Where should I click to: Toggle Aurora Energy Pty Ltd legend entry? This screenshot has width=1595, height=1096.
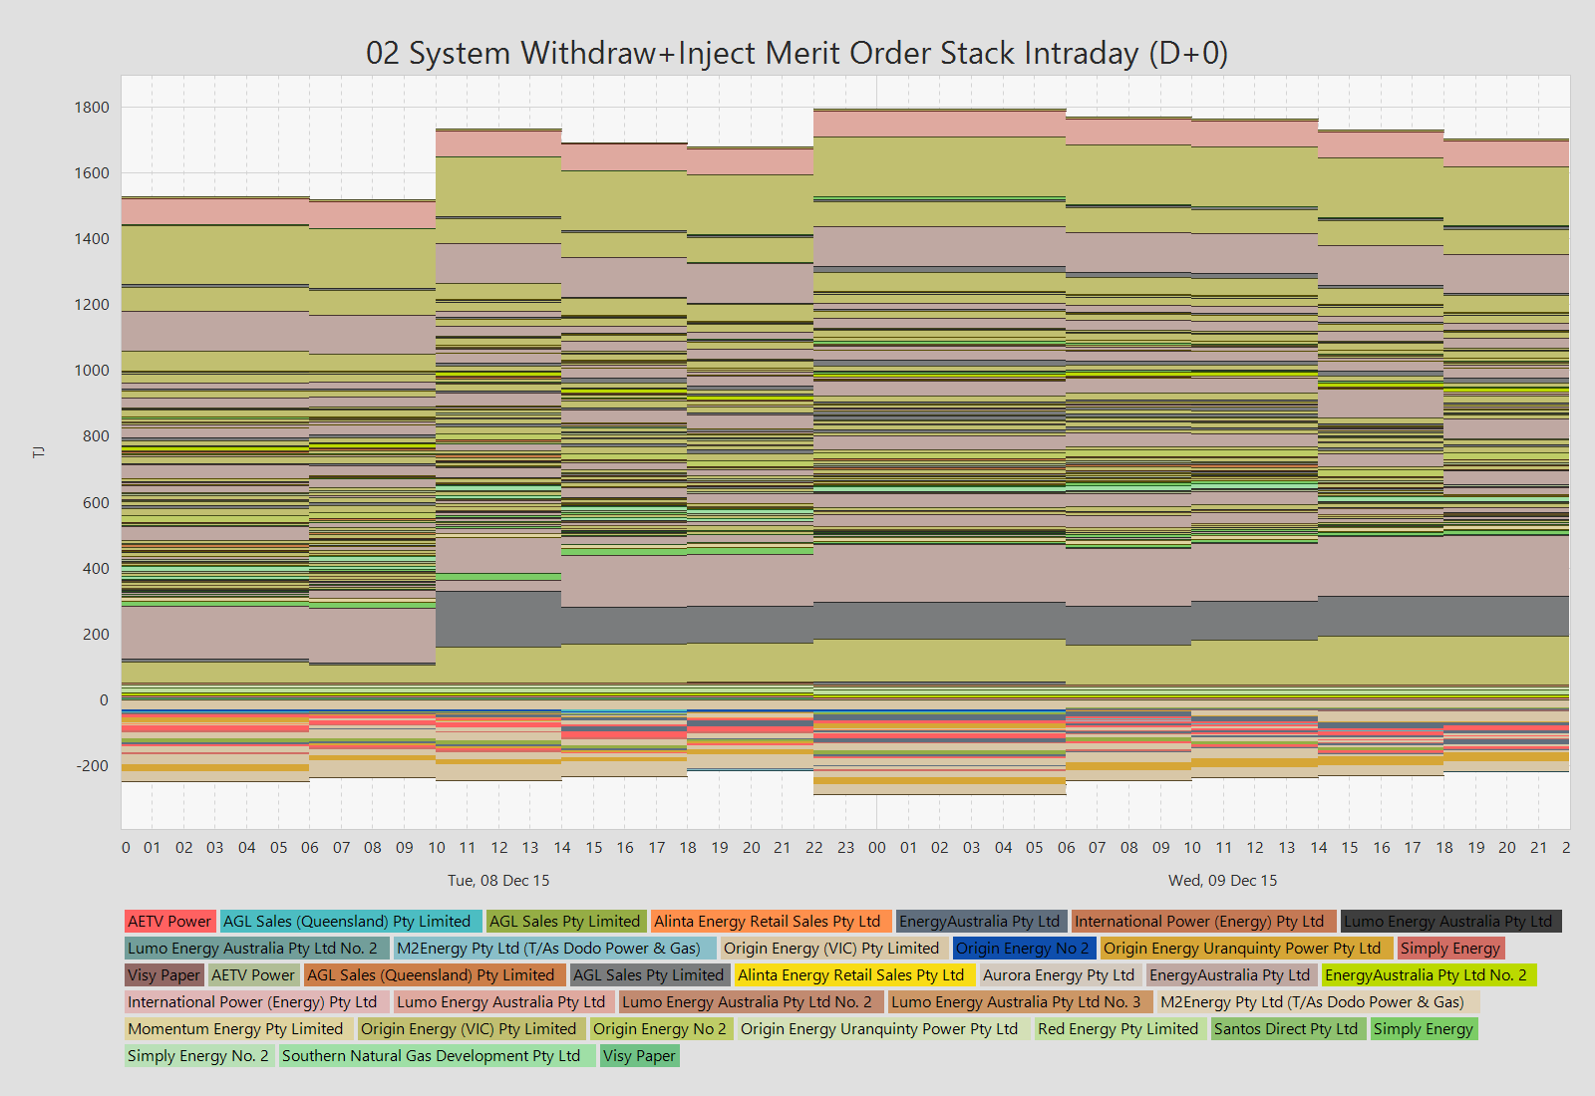[1058, 975]
